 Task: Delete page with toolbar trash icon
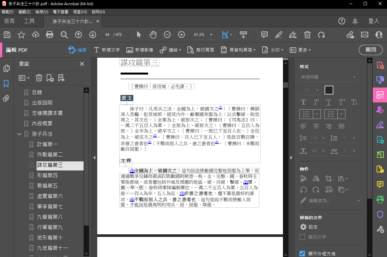[x=307, y=35]
